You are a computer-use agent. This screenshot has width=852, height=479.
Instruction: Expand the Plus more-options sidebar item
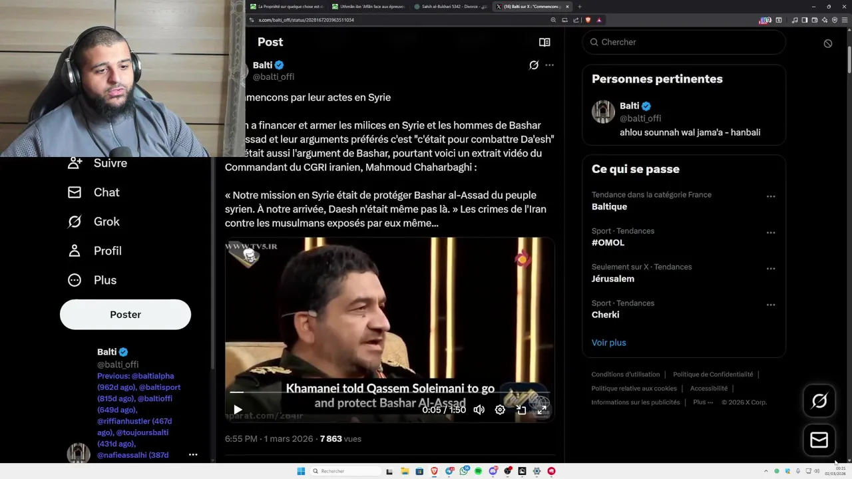[x=92, y=280]
